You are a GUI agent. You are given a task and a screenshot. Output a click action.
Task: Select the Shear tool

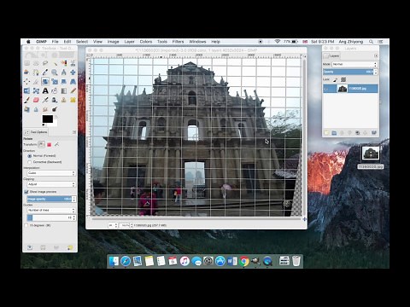tap(64, 82)
